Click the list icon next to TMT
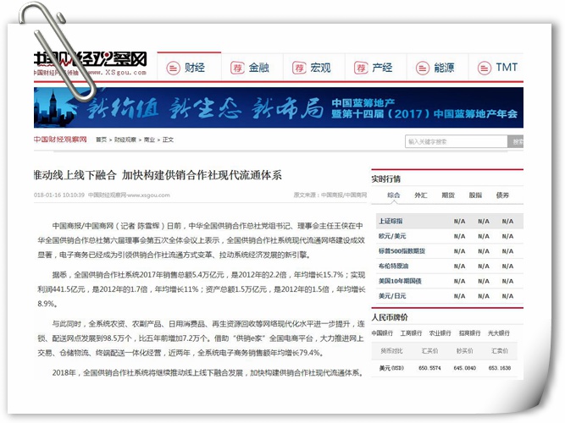 click(x=485, y=68)
